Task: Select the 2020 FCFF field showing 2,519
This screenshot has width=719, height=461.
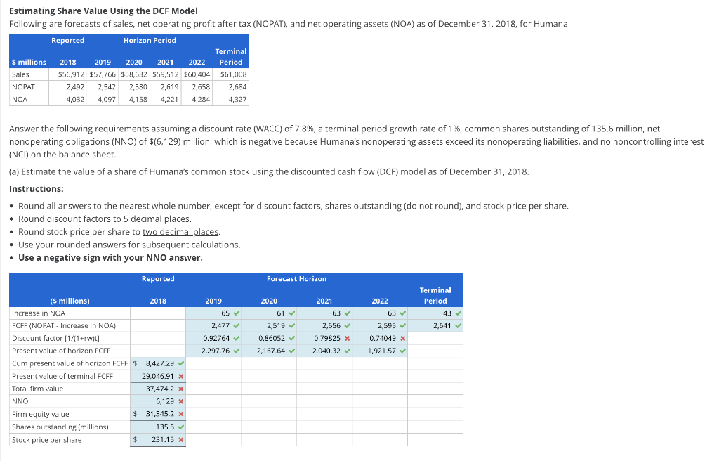Action: pyautogui.click(x=269, y=325)
